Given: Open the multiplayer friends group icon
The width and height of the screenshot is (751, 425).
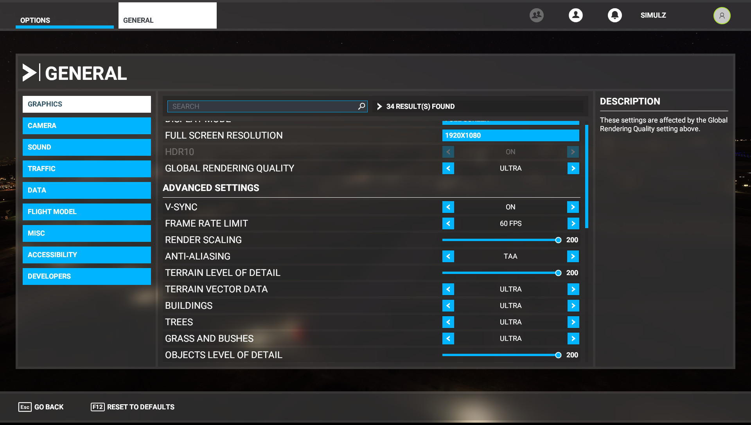Looking at the screenshot, I should pyautogui.click(x=536, y=15).
